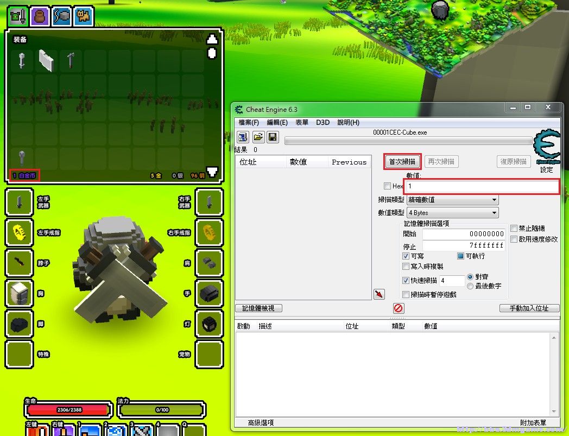Click the red 生命 health bar
The height and width of the screenshot is (436, 569).
[x=68, y=410]
